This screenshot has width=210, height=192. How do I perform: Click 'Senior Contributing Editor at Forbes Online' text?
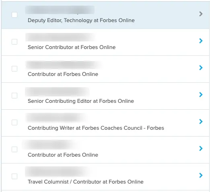tap(81, 101)
